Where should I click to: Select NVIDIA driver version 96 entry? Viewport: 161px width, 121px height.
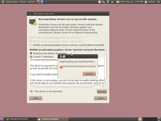pyautogui.click(x=68, y=42)
